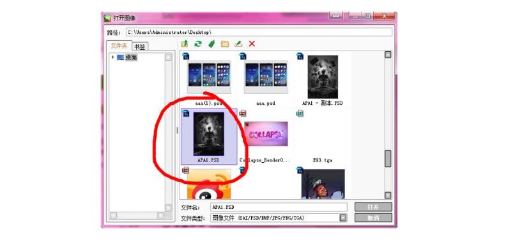Refresh the file list
The height and width of the screenshot is (242, 508).
click(197, 43)
